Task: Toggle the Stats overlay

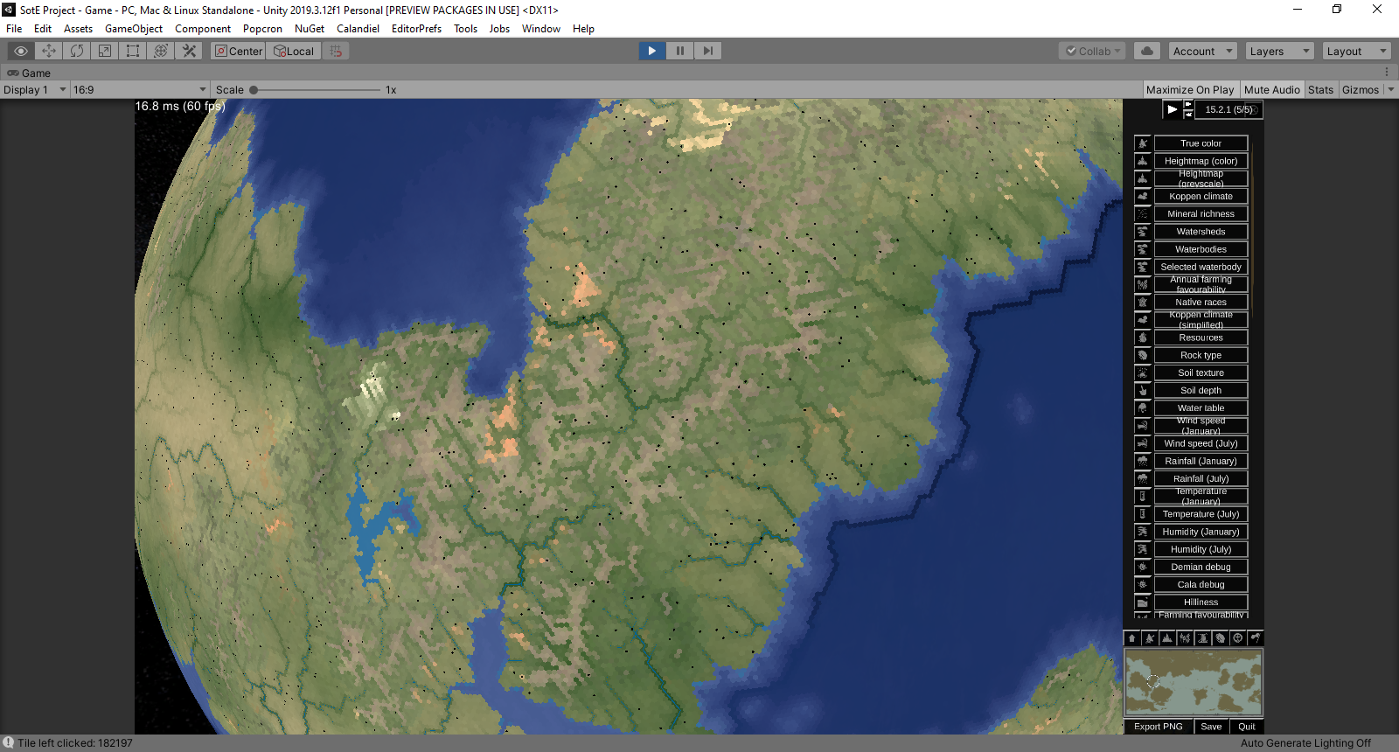Action: click(x=1320, y=89)
